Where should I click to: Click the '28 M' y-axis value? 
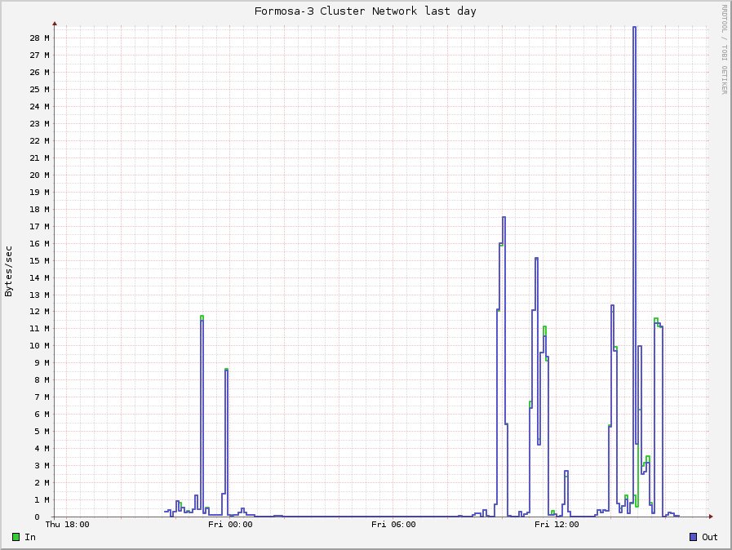[x=39, y=38]
